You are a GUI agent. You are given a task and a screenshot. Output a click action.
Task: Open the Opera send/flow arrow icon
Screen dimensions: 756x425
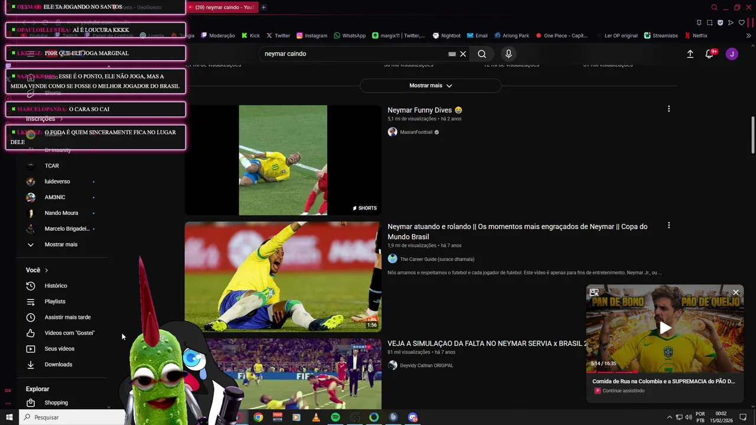[x=731, y=23]
